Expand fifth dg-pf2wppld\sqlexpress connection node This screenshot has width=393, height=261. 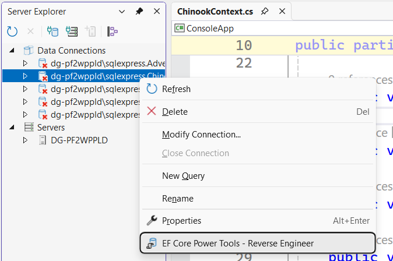click(25, 114)
